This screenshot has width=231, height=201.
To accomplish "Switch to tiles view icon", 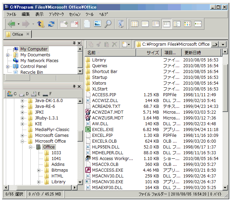I will click(177, 24).
